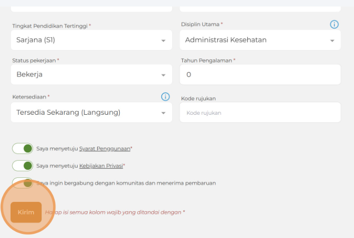354x238 pixels.
Task: Click the info icon beside Ketersediaan
Action: pos(165,97)
